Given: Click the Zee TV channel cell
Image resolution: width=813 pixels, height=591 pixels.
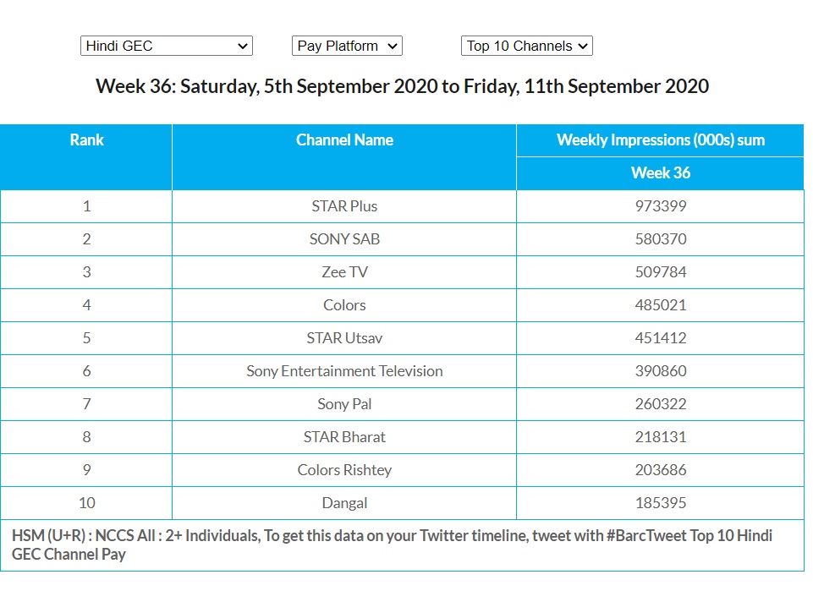Looking at the screenshot, I should [x=344, y=272].
